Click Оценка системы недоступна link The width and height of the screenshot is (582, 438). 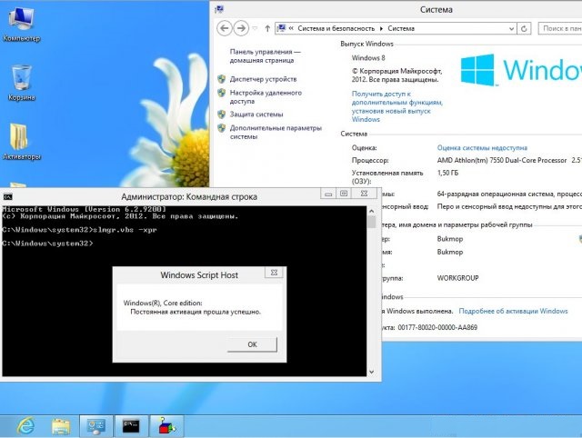tap(482, 147)
